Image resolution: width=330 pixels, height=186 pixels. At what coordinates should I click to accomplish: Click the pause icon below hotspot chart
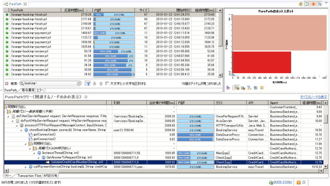click(262, 87)
